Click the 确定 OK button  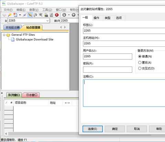click(x=115, y=129)
